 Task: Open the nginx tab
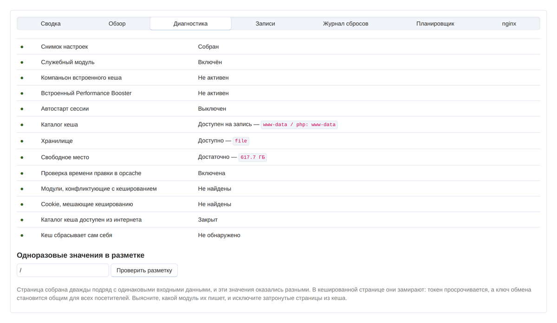[509, 24]
